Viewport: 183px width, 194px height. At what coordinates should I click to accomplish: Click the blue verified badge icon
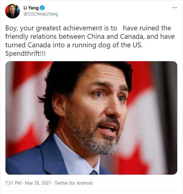click(43, 8)
